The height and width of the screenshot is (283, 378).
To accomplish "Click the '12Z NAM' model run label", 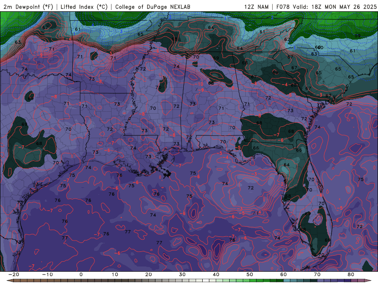I will point(256,7).
